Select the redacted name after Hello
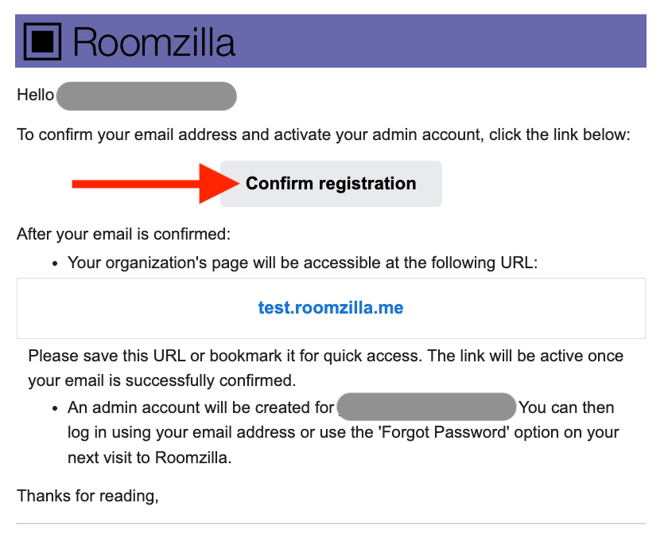Screen dimensions: 668x538 [147, 96]
